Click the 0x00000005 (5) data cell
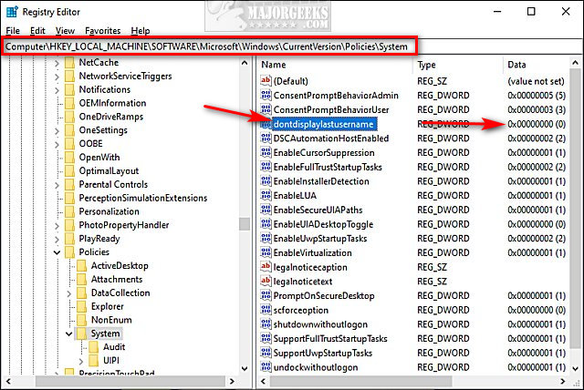 (x=537, y=96)
